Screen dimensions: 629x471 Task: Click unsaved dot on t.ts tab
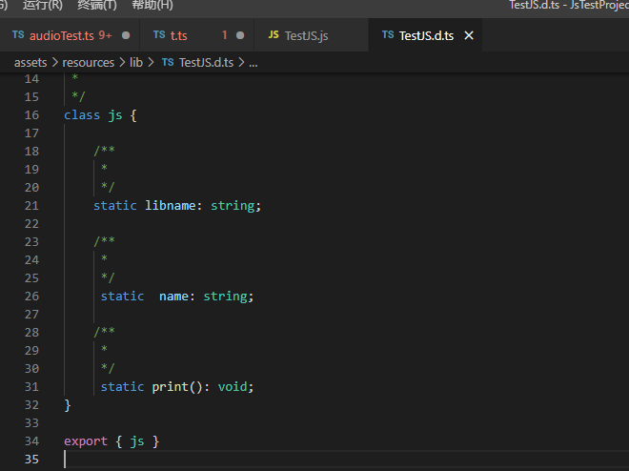pyautogui.click(x=240, y=35)
